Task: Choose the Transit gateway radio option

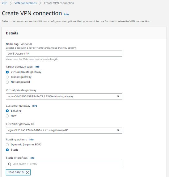Action: coord(7,77)
